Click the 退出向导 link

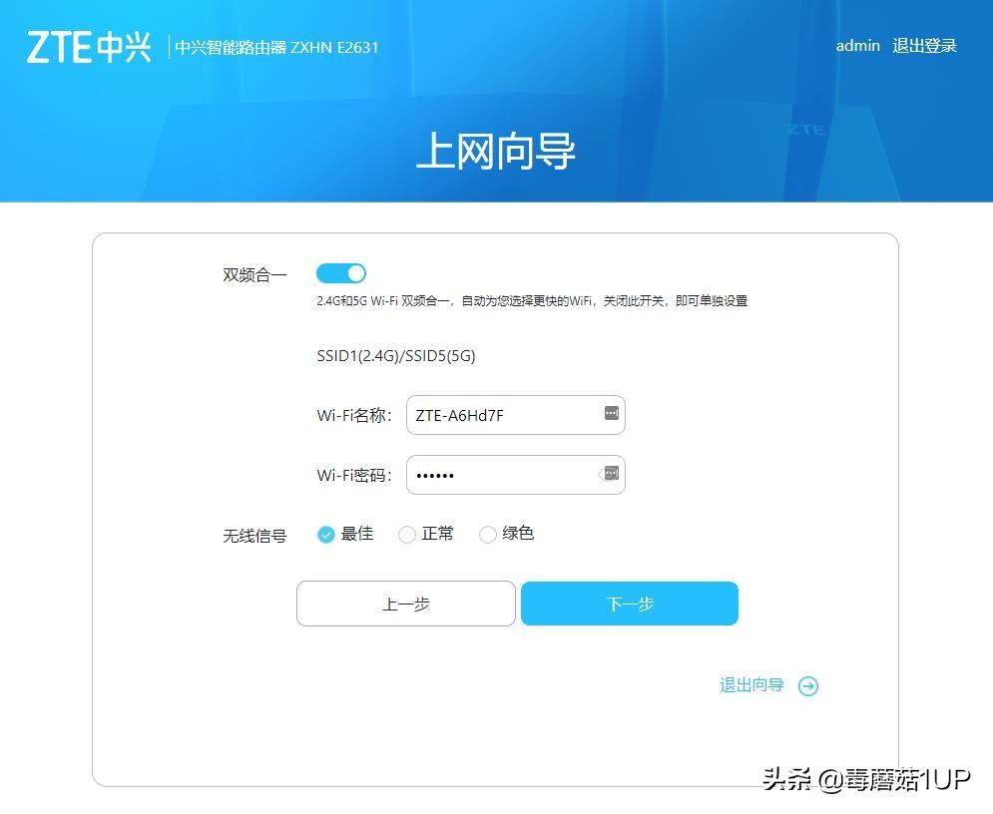point(751,685)
